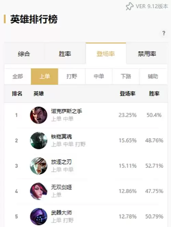This screenshot has height=227, width=171.
Task: Click the 登场率 column header
Action: click(x=128, y=94)
